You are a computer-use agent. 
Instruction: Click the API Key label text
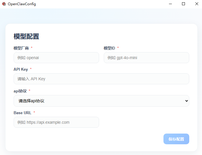[x=21, y=70]
